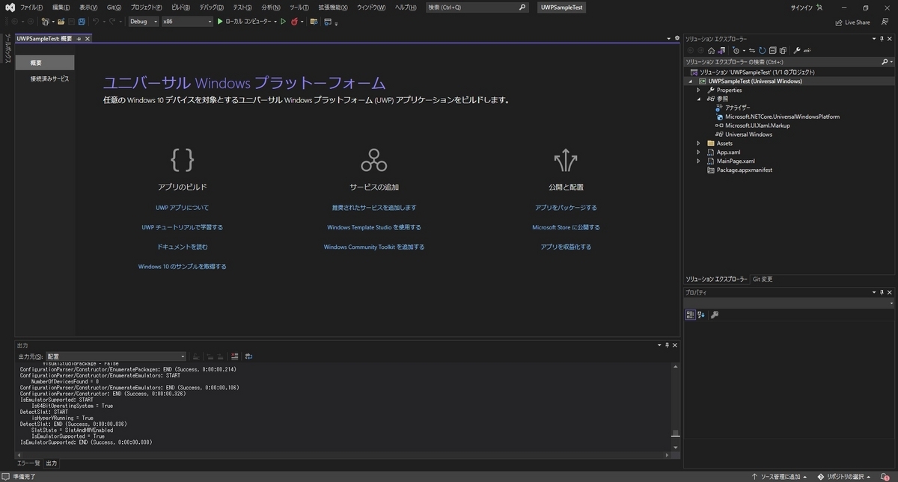Open the output source 配置 dropdown
898x482 pixels.
[116, 356]
